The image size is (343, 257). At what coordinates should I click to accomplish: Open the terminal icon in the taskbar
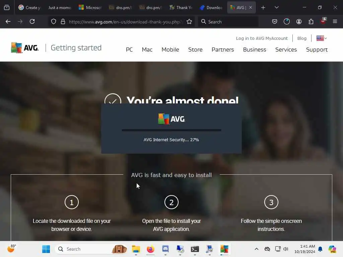195,249
